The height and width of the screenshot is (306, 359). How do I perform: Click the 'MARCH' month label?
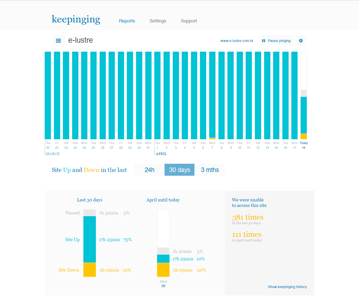53,154
